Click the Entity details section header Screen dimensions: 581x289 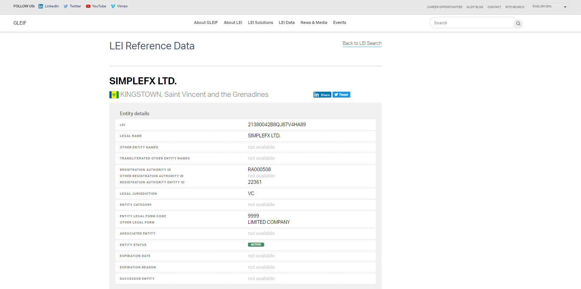pos(134,113)
